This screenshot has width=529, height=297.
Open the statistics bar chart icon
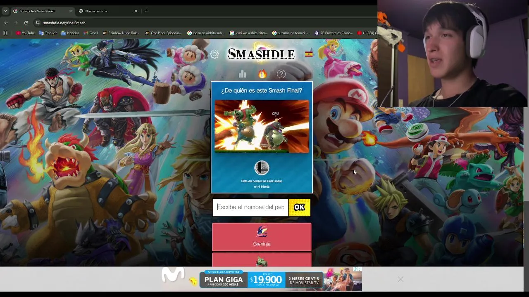(242, 74)
